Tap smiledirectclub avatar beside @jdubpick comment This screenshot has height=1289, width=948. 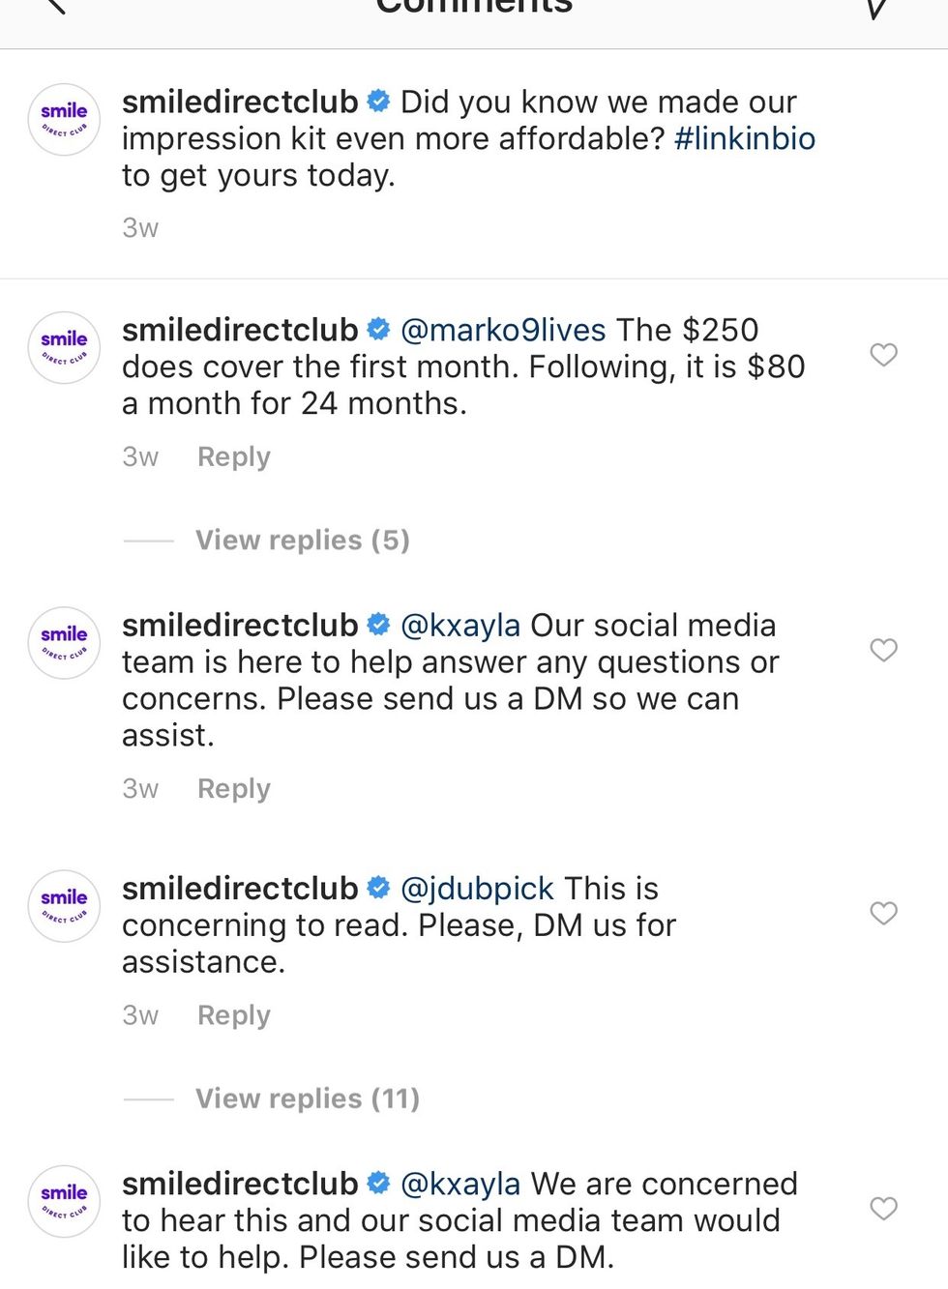click(64, 906)
